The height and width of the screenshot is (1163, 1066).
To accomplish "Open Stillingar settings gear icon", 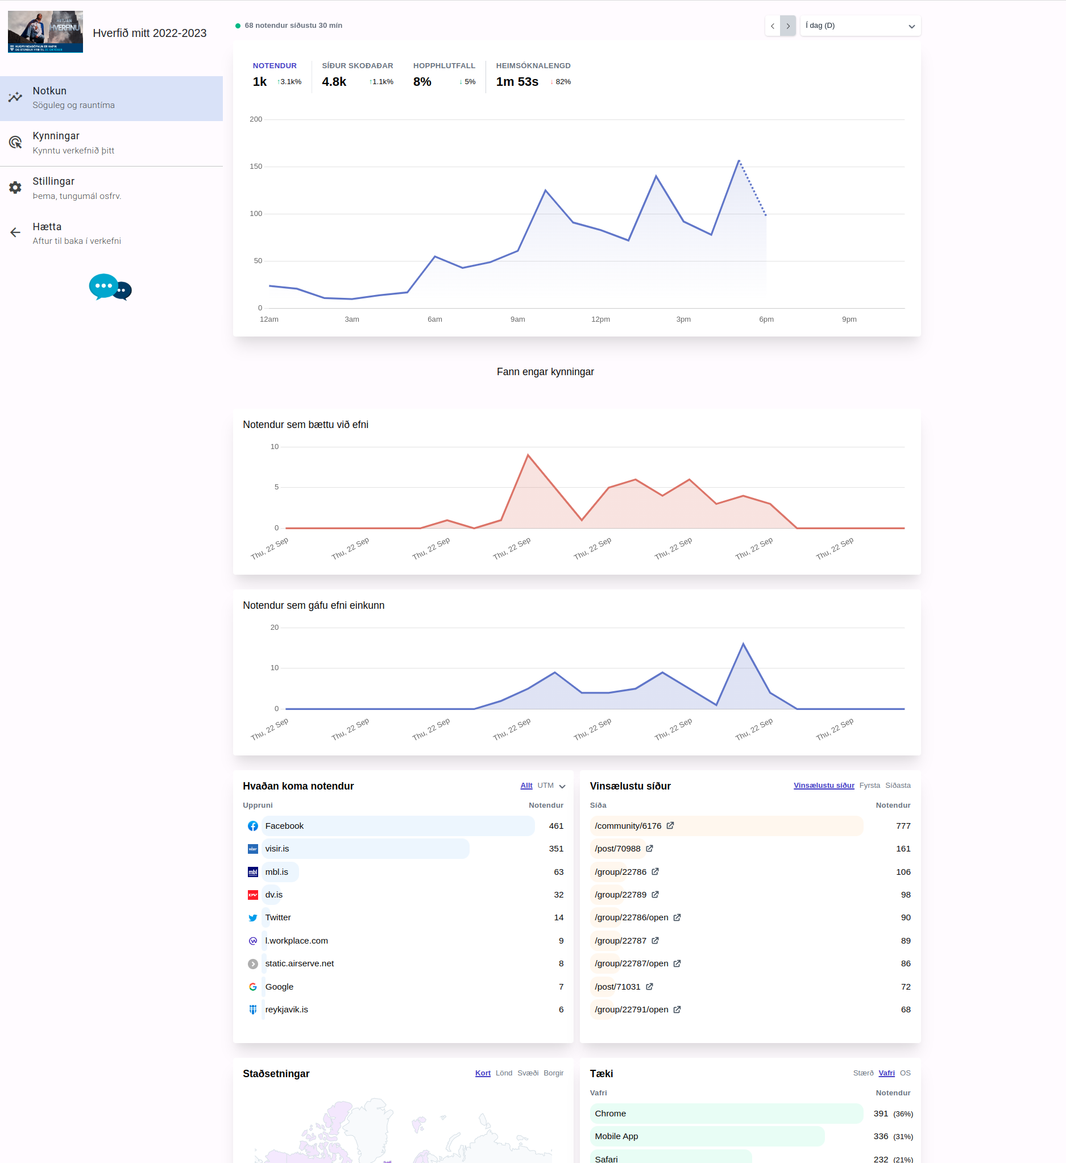I will pos(15,187).
